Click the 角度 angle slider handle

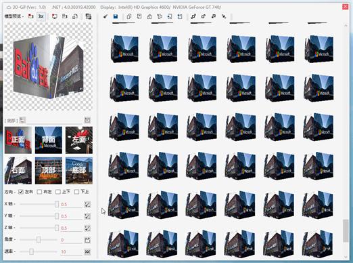pos(39,240)
